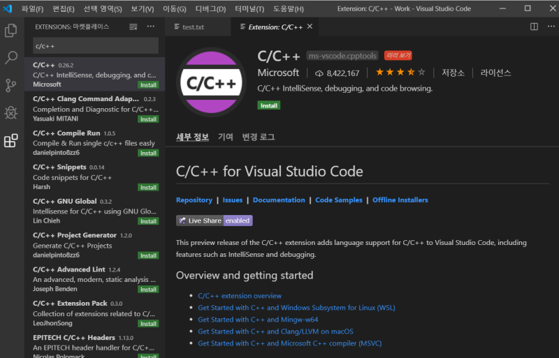The height and width of the screenshot is (358, 559).
Task: Open the Search view in activity bar
Action: [10, 57]
